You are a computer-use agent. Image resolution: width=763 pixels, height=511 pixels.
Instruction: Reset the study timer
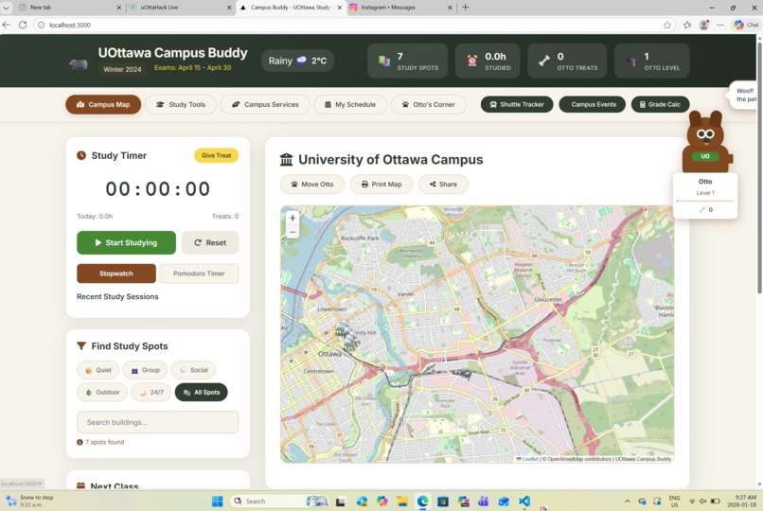[210, 242]
